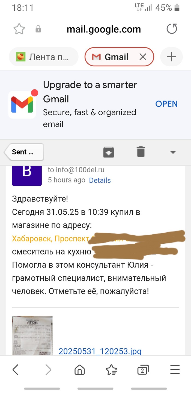Screen dimensions: 191x393
Task: Open the 20250531_120253.jpg attachment link
Action: [100, 351]
